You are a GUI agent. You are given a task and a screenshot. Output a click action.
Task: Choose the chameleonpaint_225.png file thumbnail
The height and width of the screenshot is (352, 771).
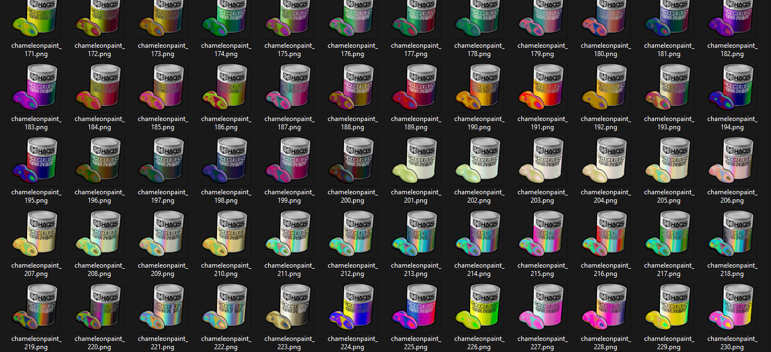point(416,307)
